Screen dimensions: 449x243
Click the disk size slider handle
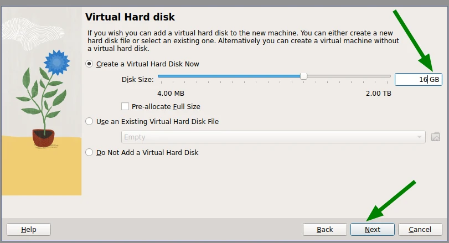tap(303, 76)
